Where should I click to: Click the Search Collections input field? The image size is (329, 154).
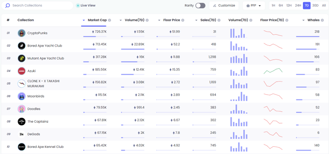coord(40,6)
